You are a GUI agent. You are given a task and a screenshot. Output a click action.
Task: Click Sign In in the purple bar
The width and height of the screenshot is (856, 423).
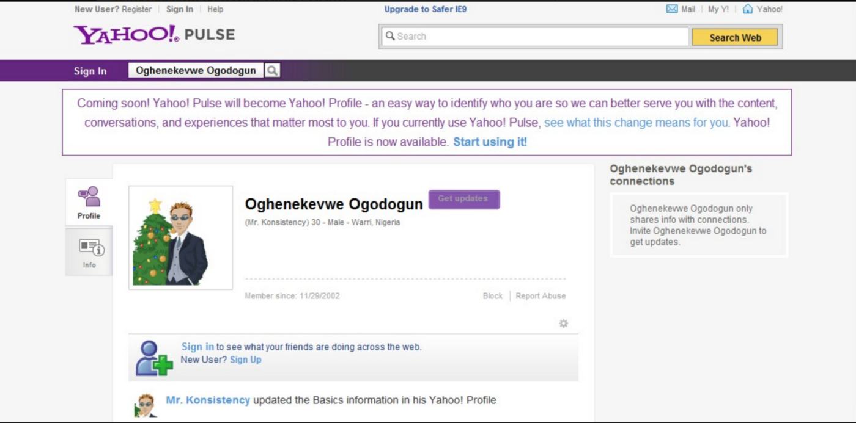tap(90, 71)
